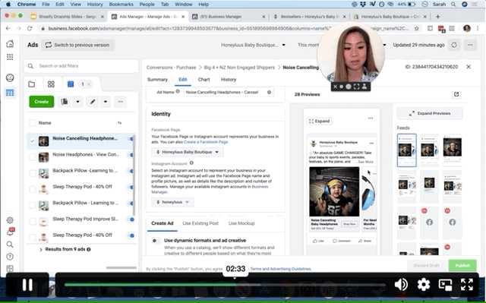Toggle the last Sleep Therapy Pod - 40% Off ad switch
Viewport: 486px width, 303px height.
click(131, 235)
